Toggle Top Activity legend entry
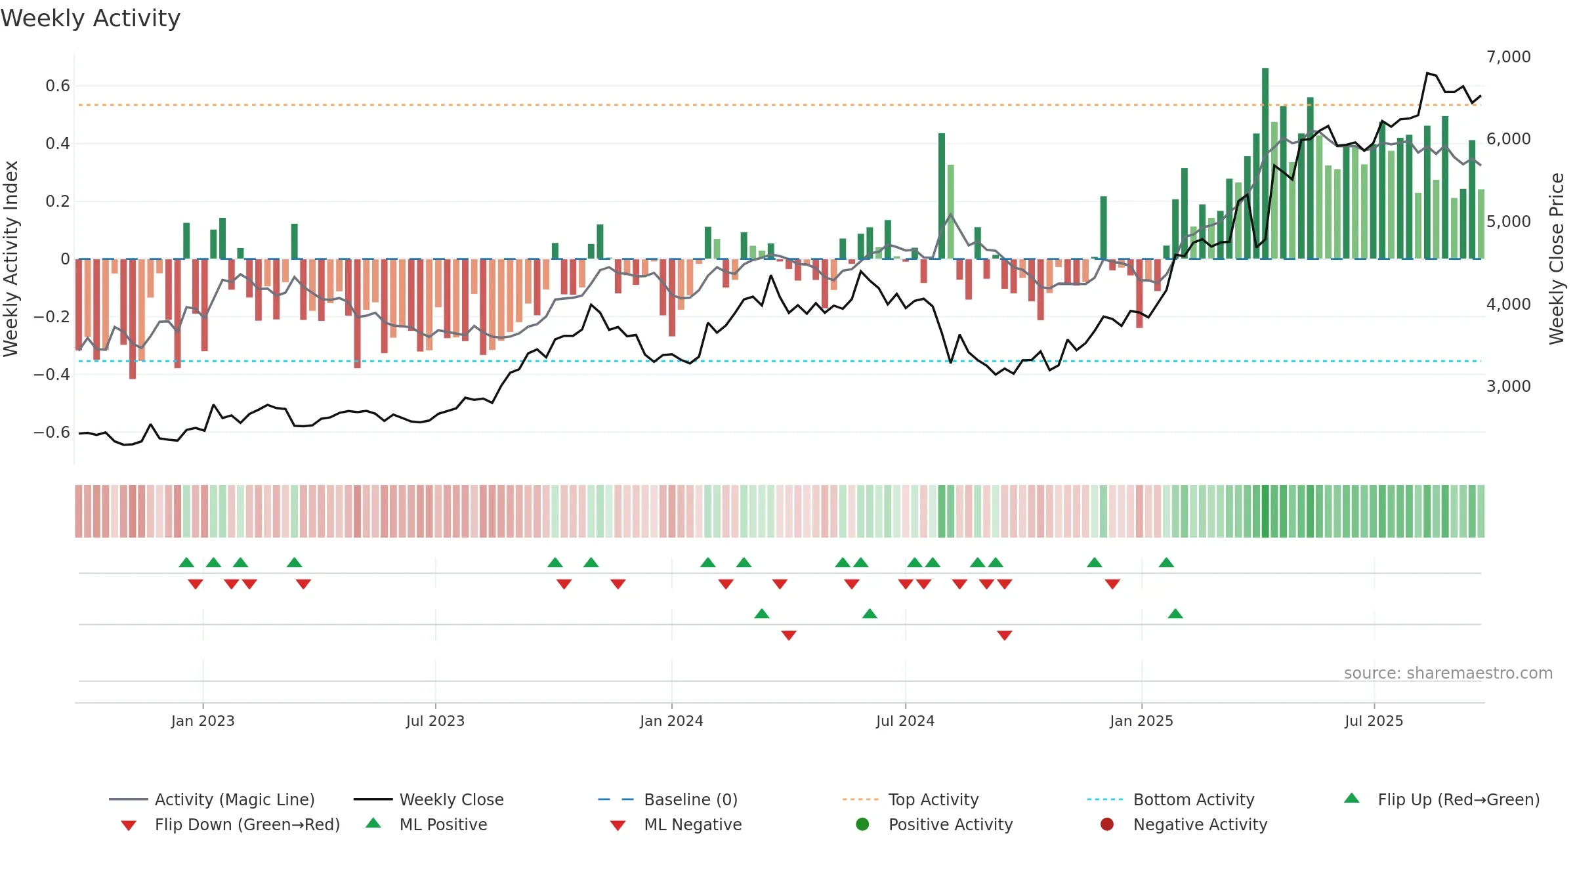 [911, 799]
